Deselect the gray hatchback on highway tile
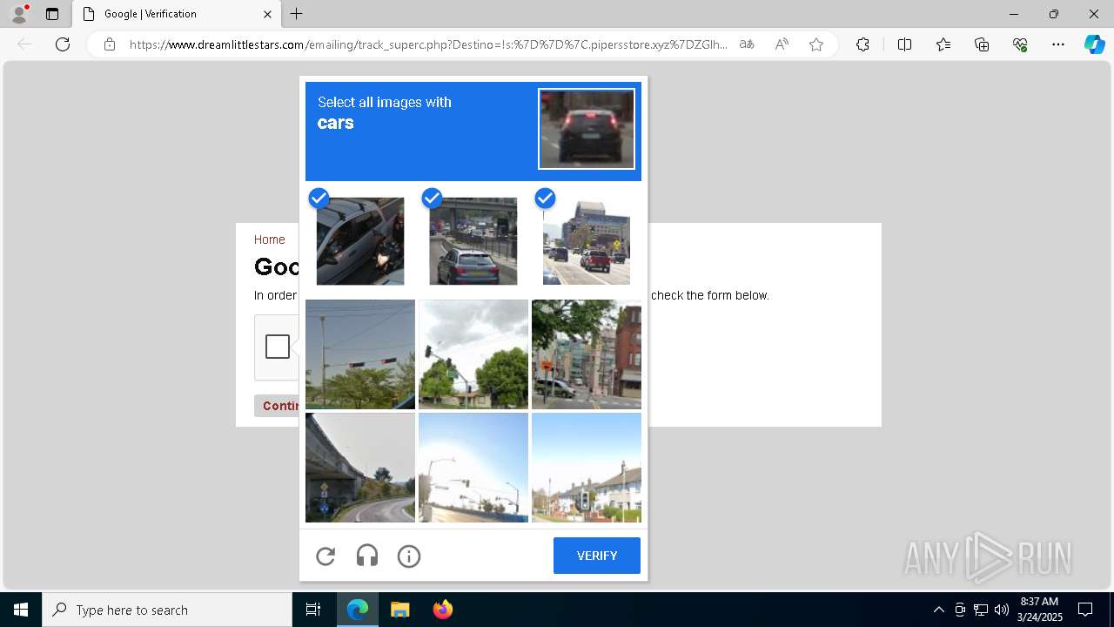 pyautogui.click(x=473, y=241)
